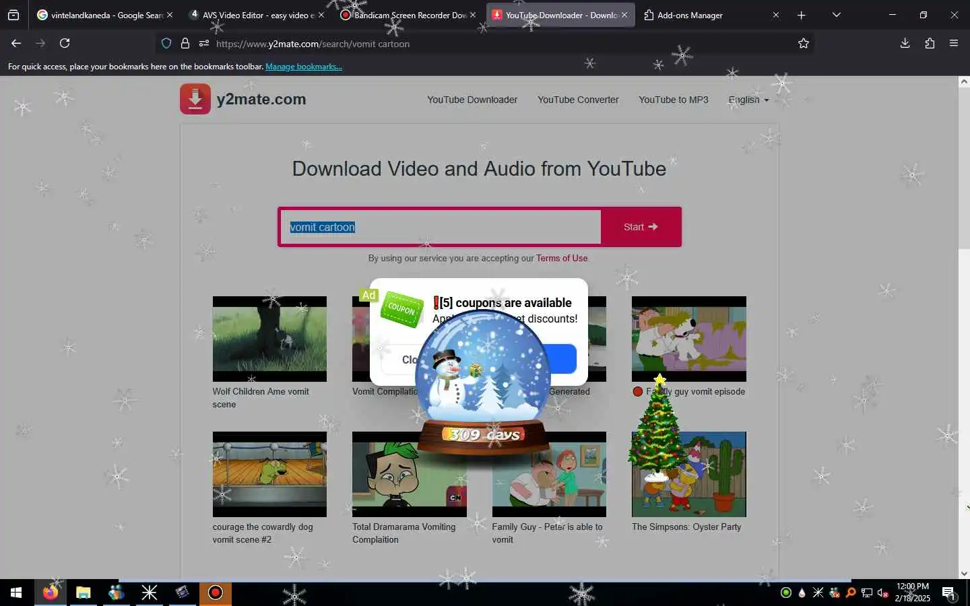Open The Simpsons Oyster Party thumbnail
The width and height of the screenshot is (970, 606).
click(689, 475)
